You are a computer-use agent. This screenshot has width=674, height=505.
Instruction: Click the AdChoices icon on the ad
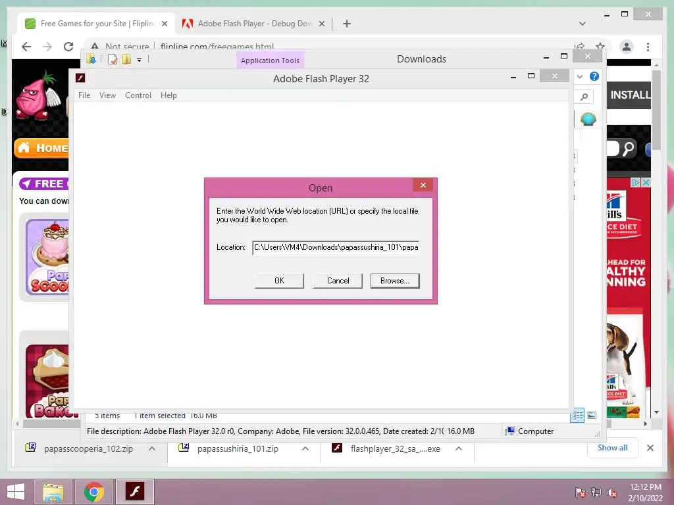tap(636, 183)
